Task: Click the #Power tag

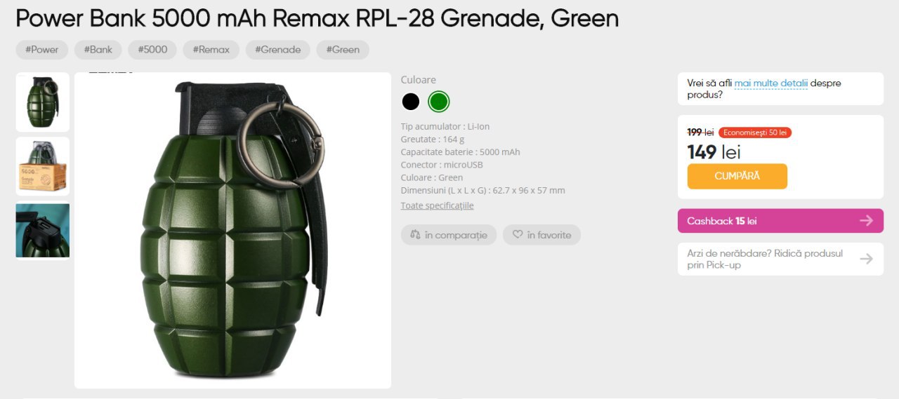Action: (42, 50)
